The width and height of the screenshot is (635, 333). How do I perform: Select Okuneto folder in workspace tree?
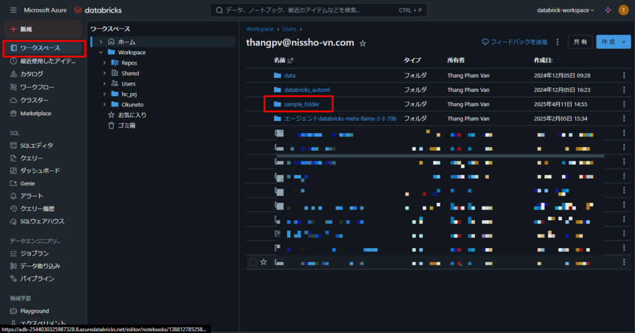coord(133,105)
